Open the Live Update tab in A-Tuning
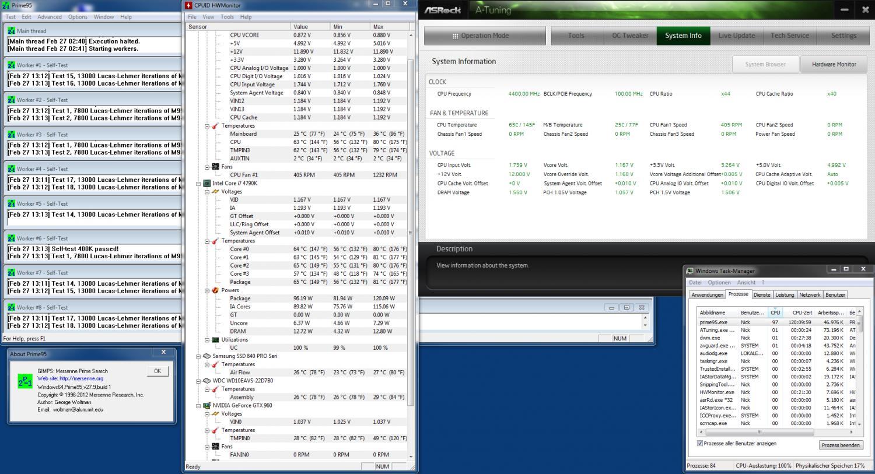 [736, 36]
